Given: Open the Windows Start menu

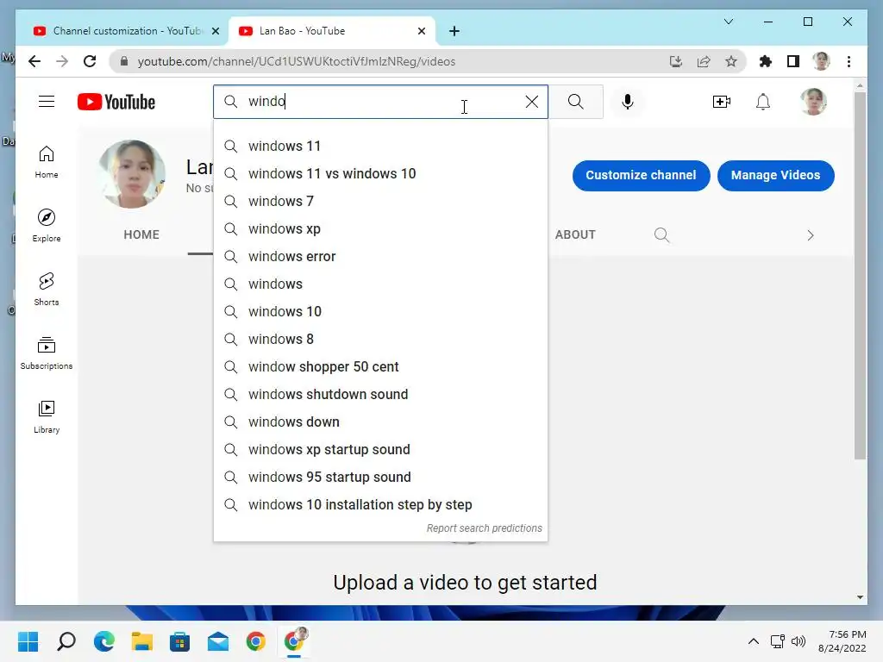Looking at the screenshot, I should [x=28, y=641].
